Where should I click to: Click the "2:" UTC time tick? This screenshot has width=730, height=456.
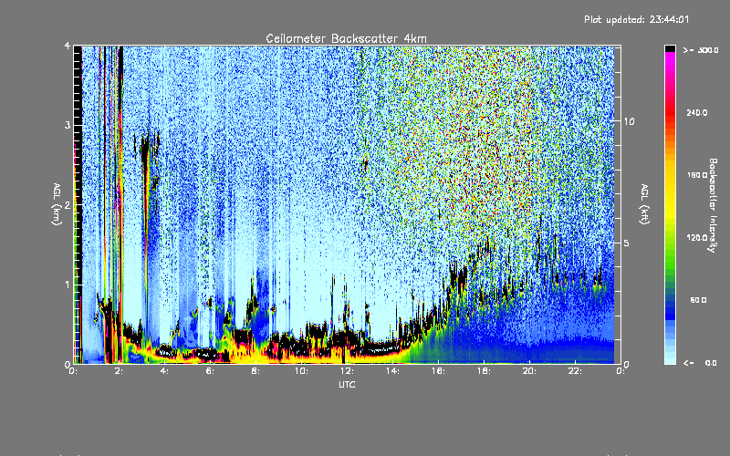point(120,371)
